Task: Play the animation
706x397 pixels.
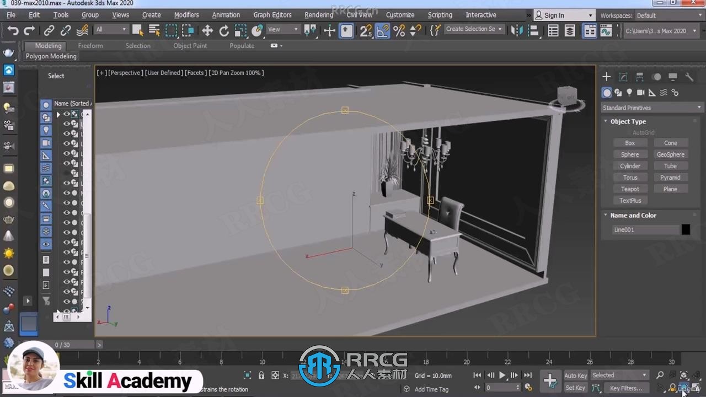Action: (x=502, y=375)
